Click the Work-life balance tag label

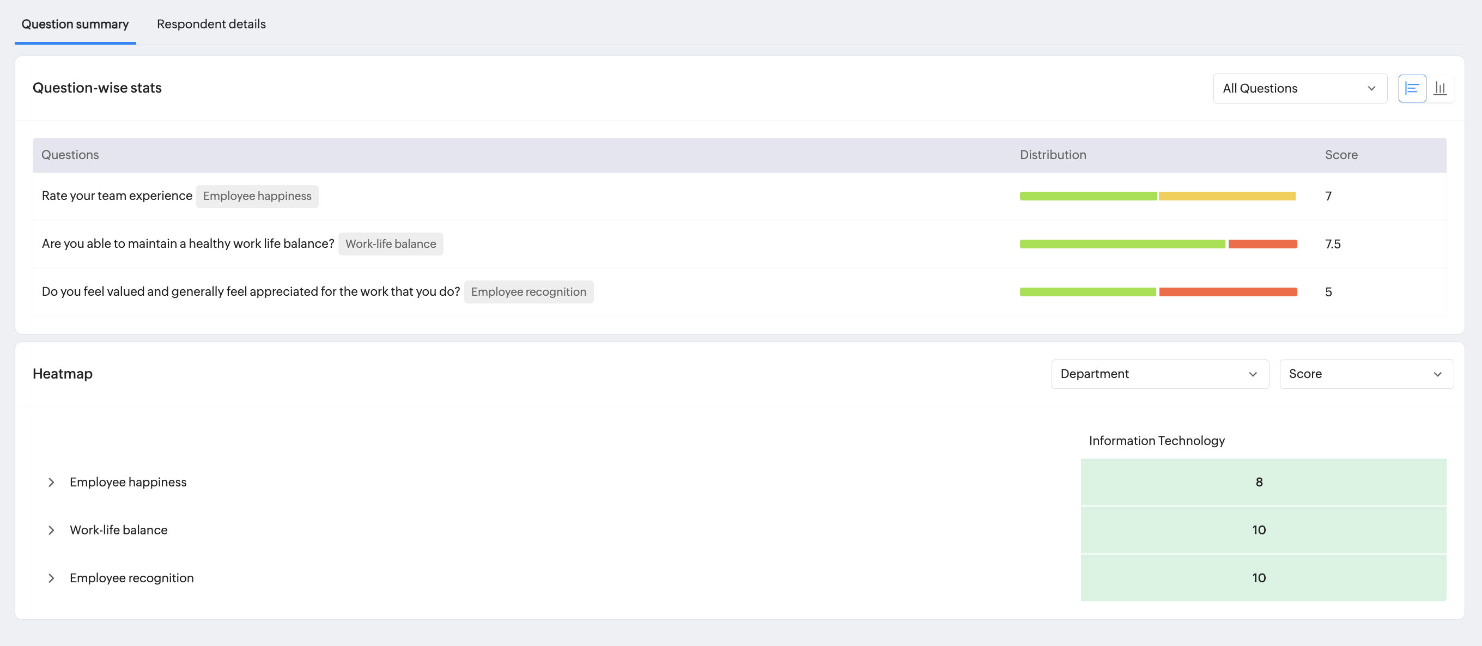391,244
